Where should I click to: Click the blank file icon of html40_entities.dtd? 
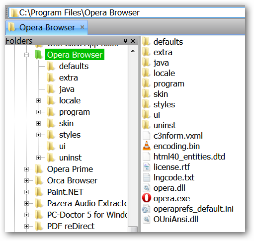pyautogui.click(x=147, y=157)
